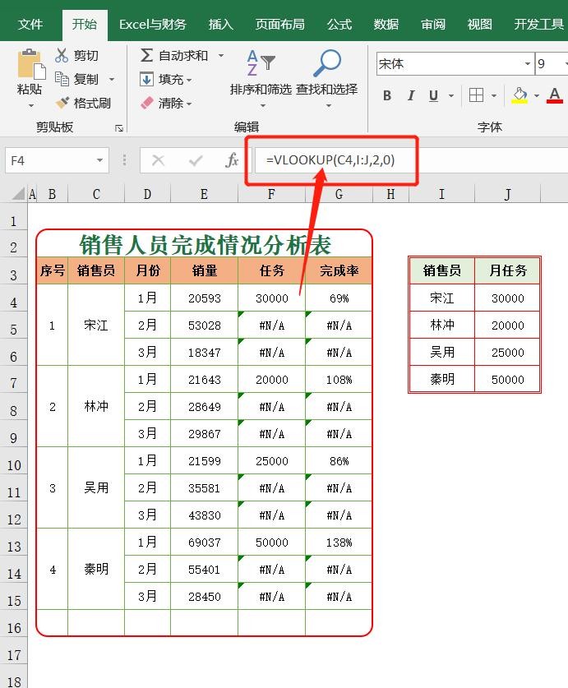Toggle bold formatting
Image resolution: width=568 pixels, height=688 pixels.
(x=387, y=95)
